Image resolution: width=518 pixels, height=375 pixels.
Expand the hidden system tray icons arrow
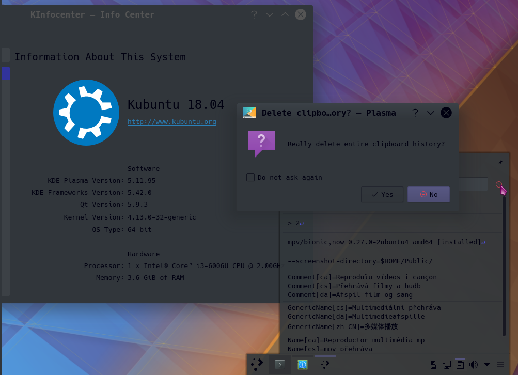click(487, 365)
